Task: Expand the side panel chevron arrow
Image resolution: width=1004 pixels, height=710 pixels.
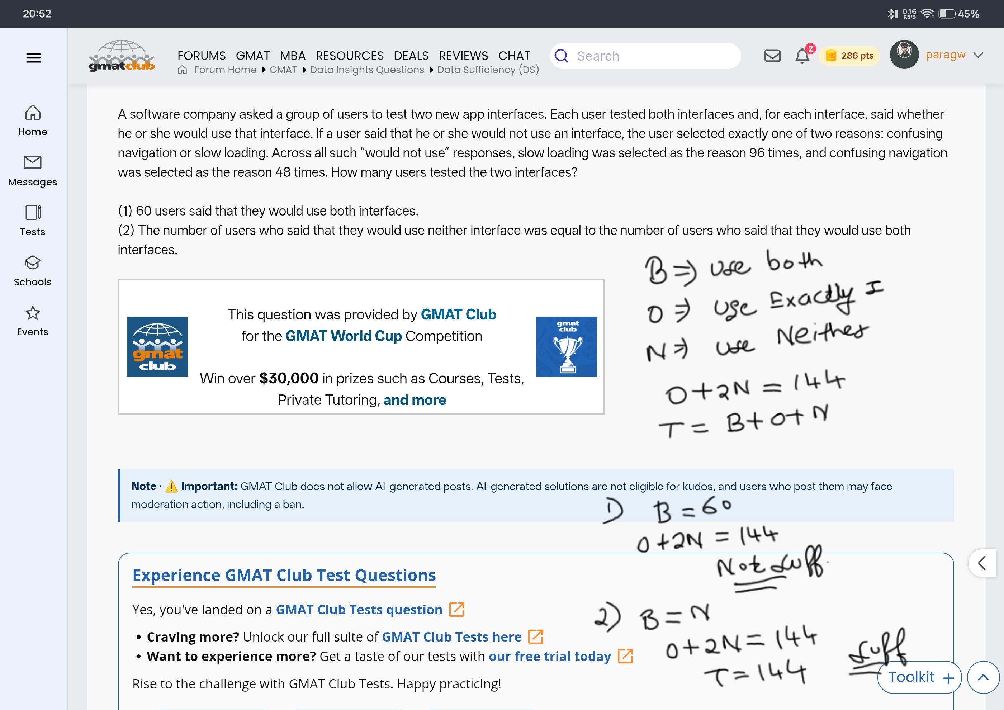Action: [982, 563]
